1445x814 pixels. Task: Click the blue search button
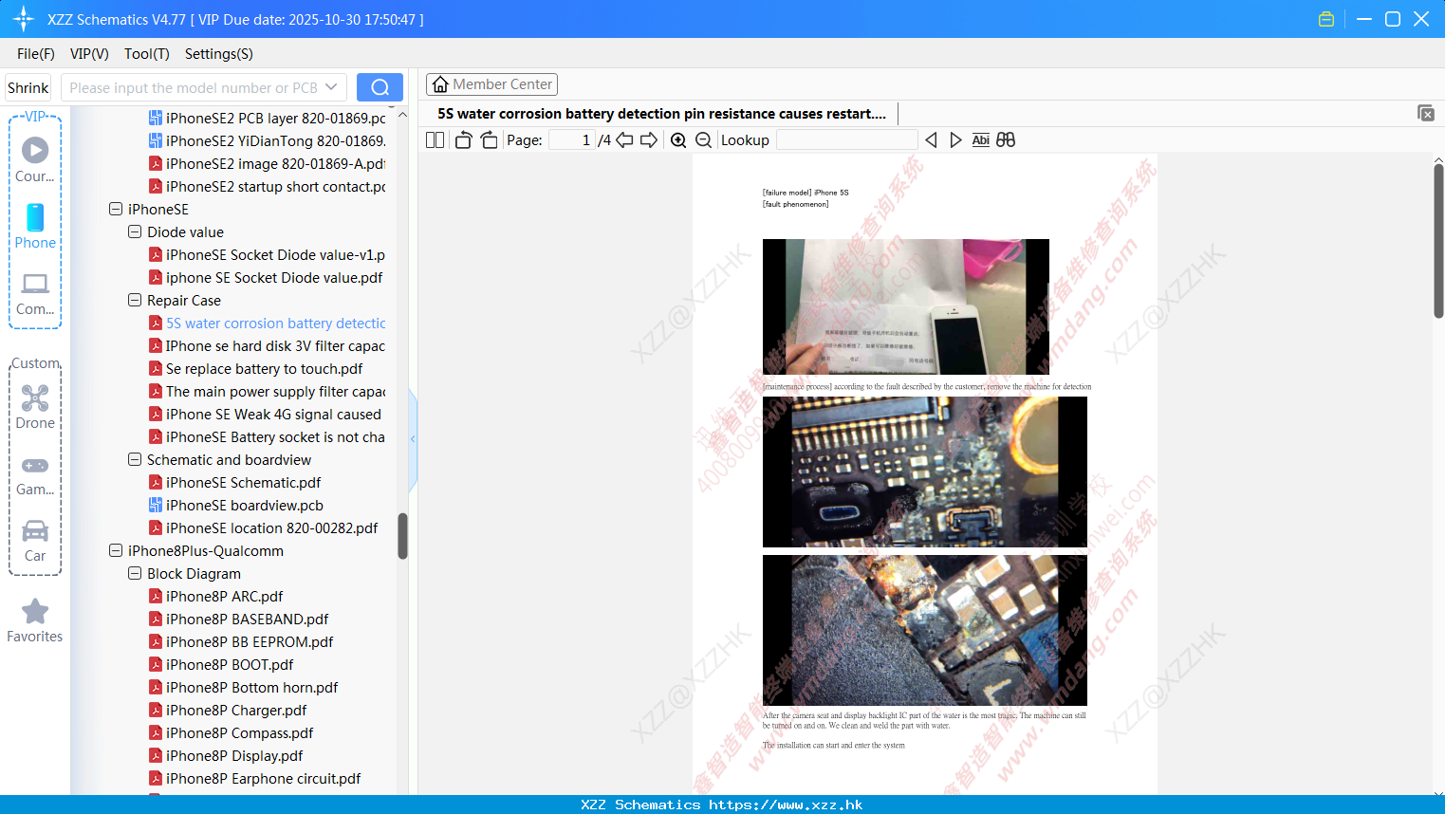(x=380, y=87)
